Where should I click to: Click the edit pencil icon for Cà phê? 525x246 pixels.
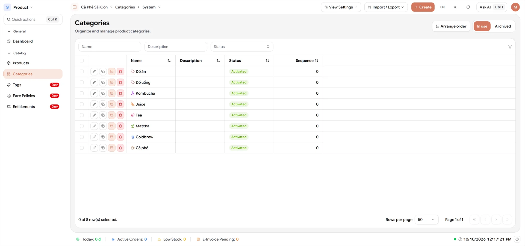point(94,148)
